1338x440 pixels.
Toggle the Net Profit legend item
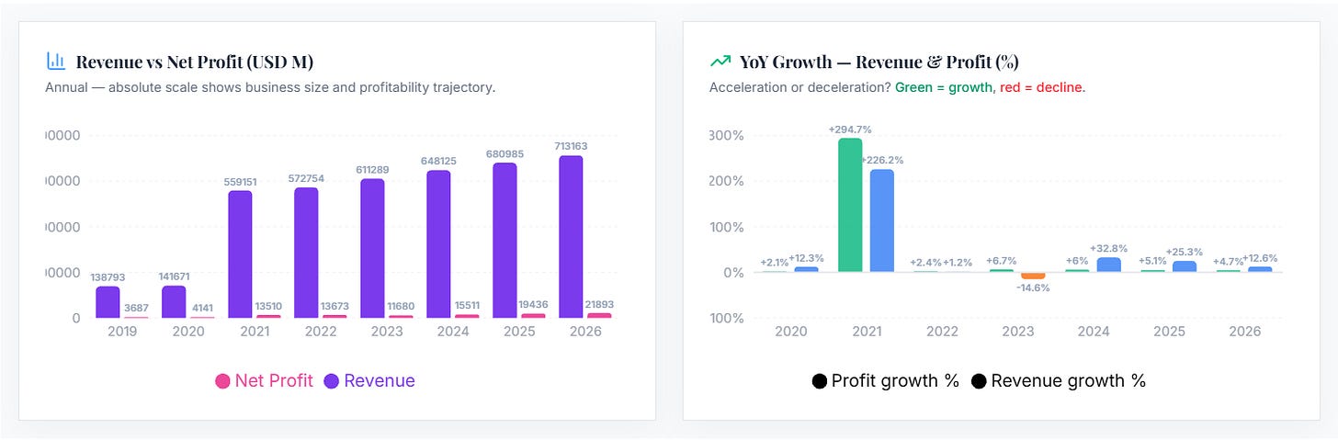(x=264, y=380)
